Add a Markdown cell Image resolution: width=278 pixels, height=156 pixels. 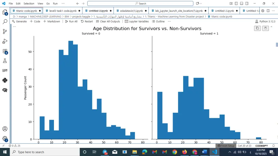tap(52, 21)
